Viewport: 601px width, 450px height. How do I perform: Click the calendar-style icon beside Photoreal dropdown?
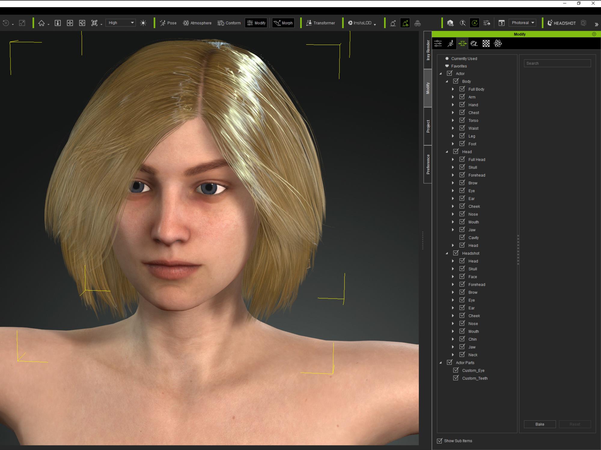coord(502,23)
